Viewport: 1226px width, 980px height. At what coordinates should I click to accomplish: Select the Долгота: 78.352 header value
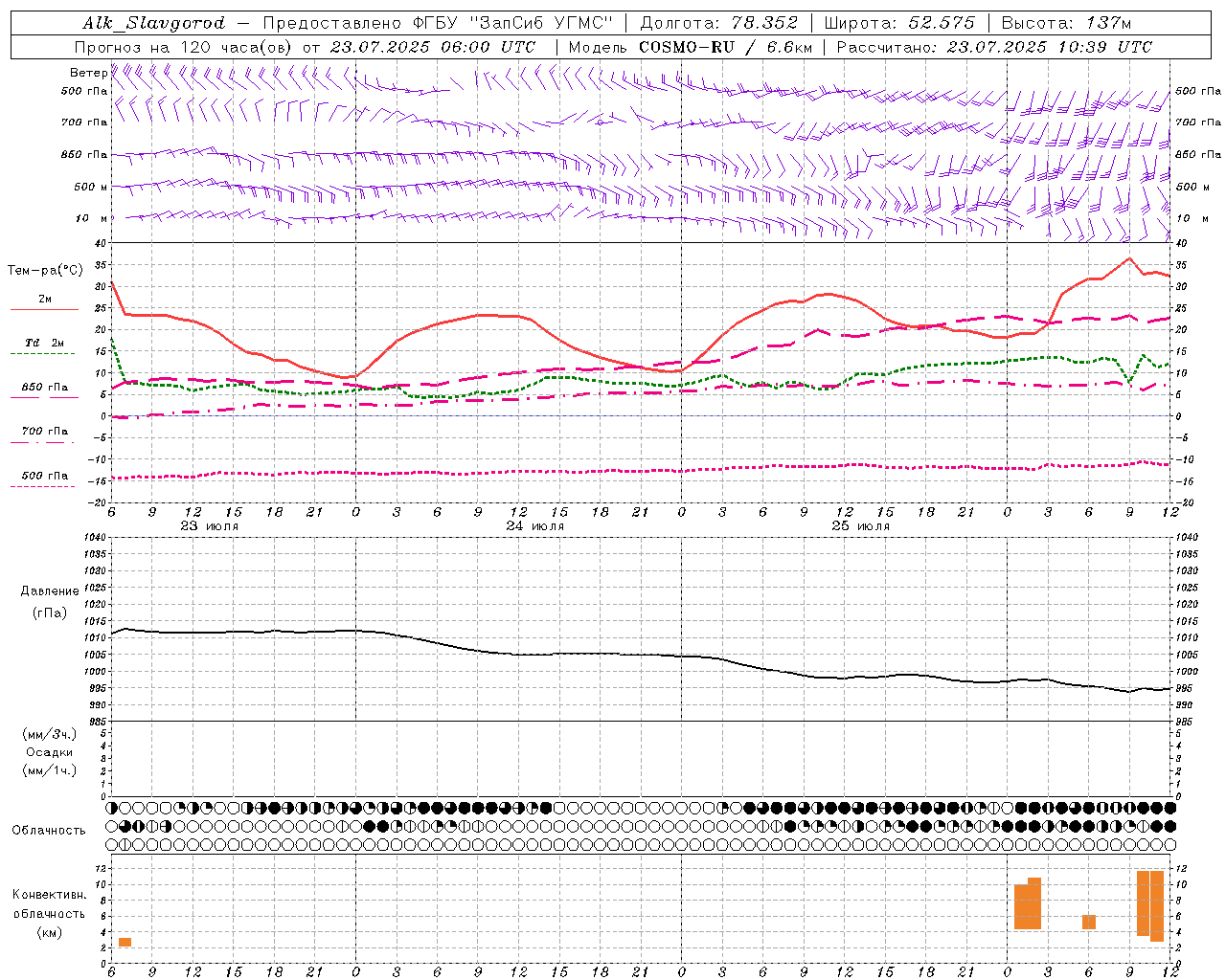[717, 23]
